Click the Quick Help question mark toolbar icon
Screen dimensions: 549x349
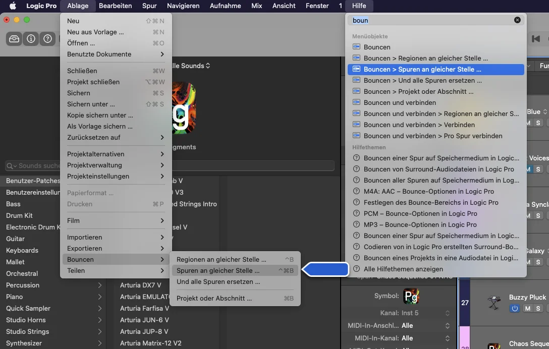click(x=47, y=39)
